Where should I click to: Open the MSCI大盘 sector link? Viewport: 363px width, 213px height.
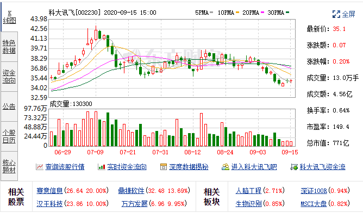tap(314, 204)
